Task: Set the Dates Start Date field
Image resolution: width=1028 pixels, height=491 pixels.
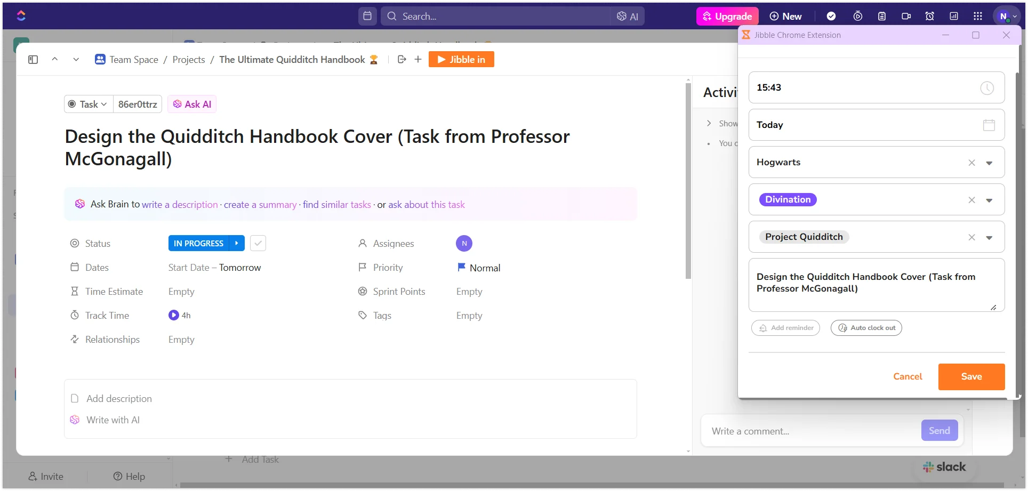Action: [189, 267]
